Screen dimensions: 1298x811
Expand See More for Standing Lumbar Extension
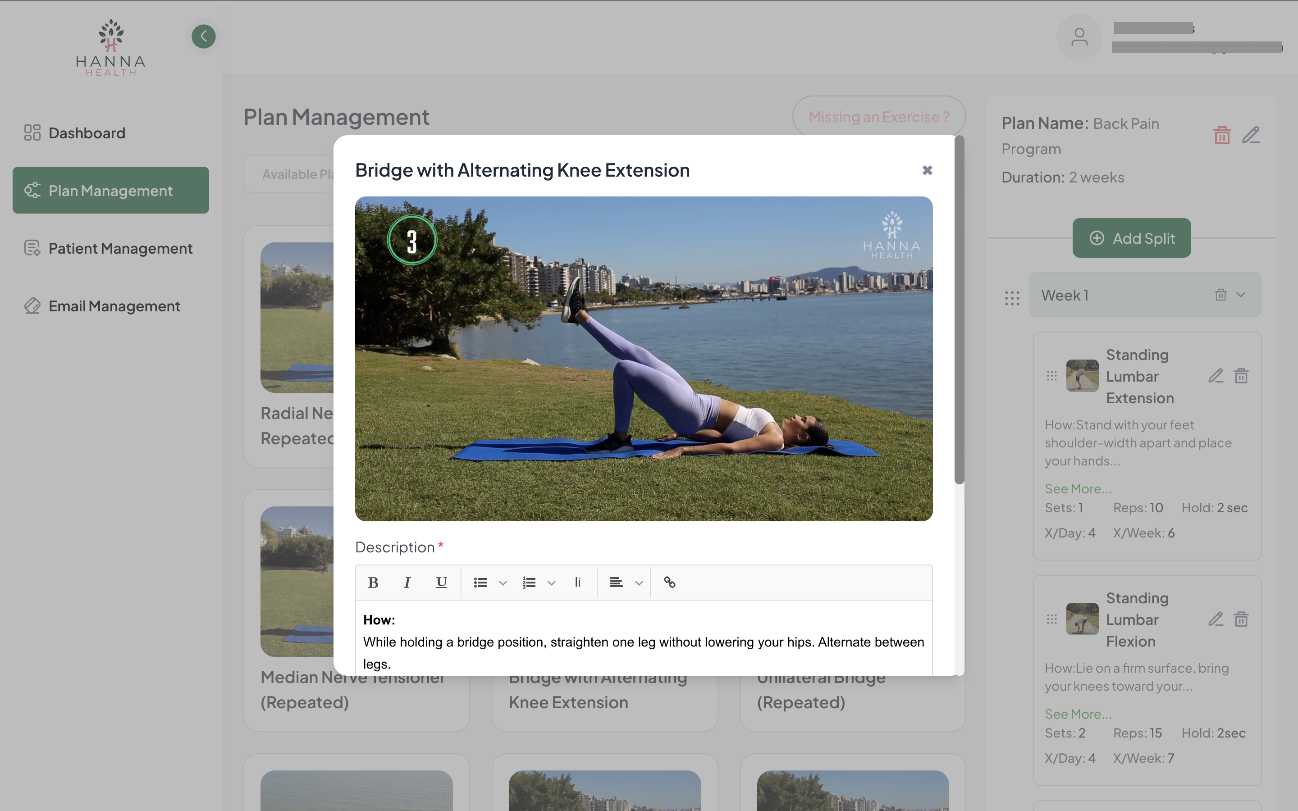1078,489
